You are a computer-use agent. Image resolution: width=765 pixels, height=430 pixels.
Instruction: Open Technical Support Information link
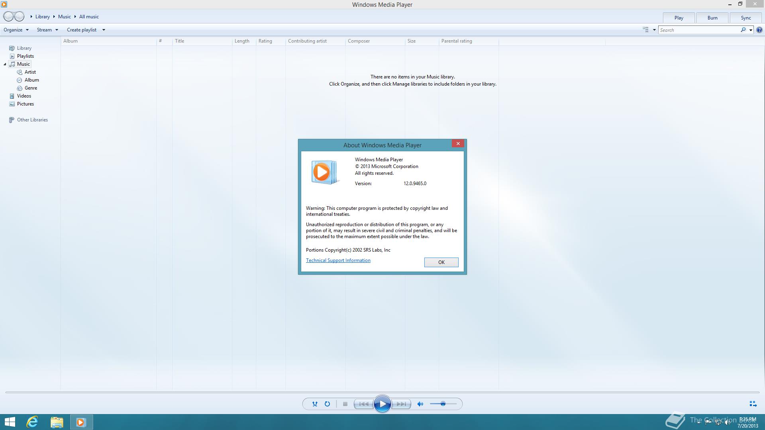(338, 260)
